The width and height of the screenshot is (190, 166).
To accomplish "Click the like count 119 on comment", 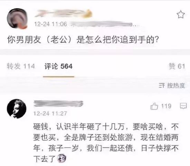I will (x=166, y=106).
